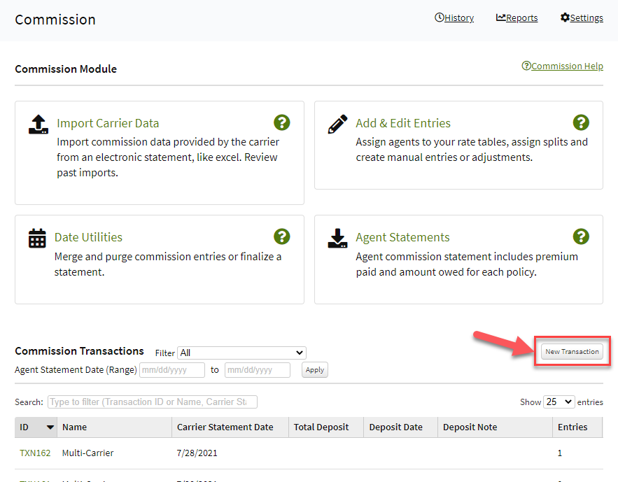Click the Agent Statements download icon

tap(337, 239)
